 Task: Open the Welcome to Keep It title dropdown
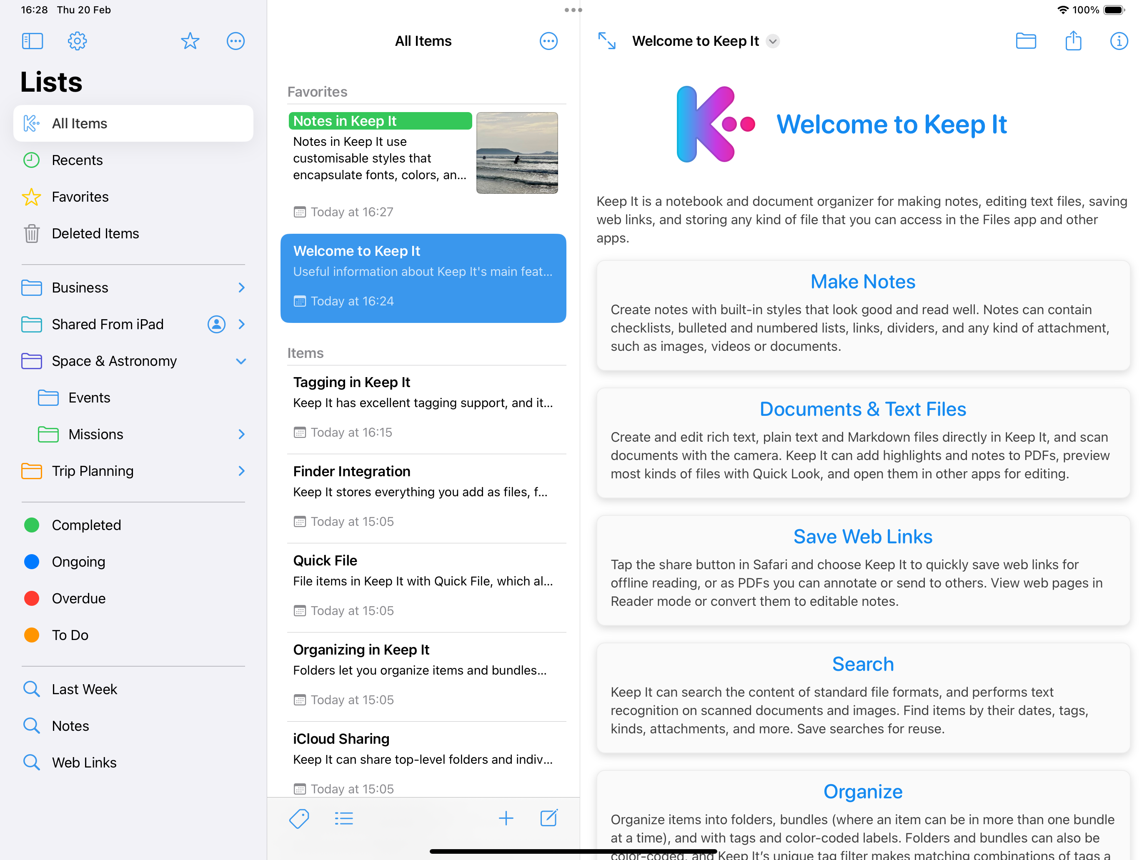pyautogui.click(x=773, y=41)
